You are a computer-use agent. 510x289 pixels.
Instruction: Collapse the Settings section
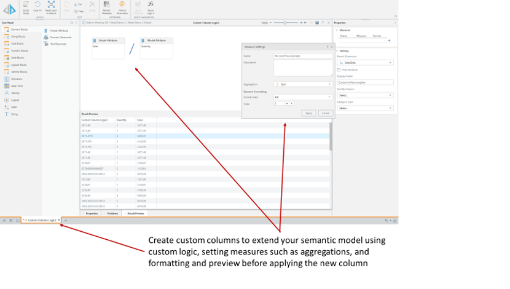[337, 51]
